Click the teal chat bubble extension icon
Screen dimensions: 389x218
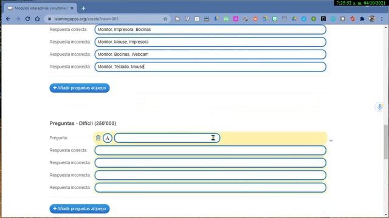point(275,19)
